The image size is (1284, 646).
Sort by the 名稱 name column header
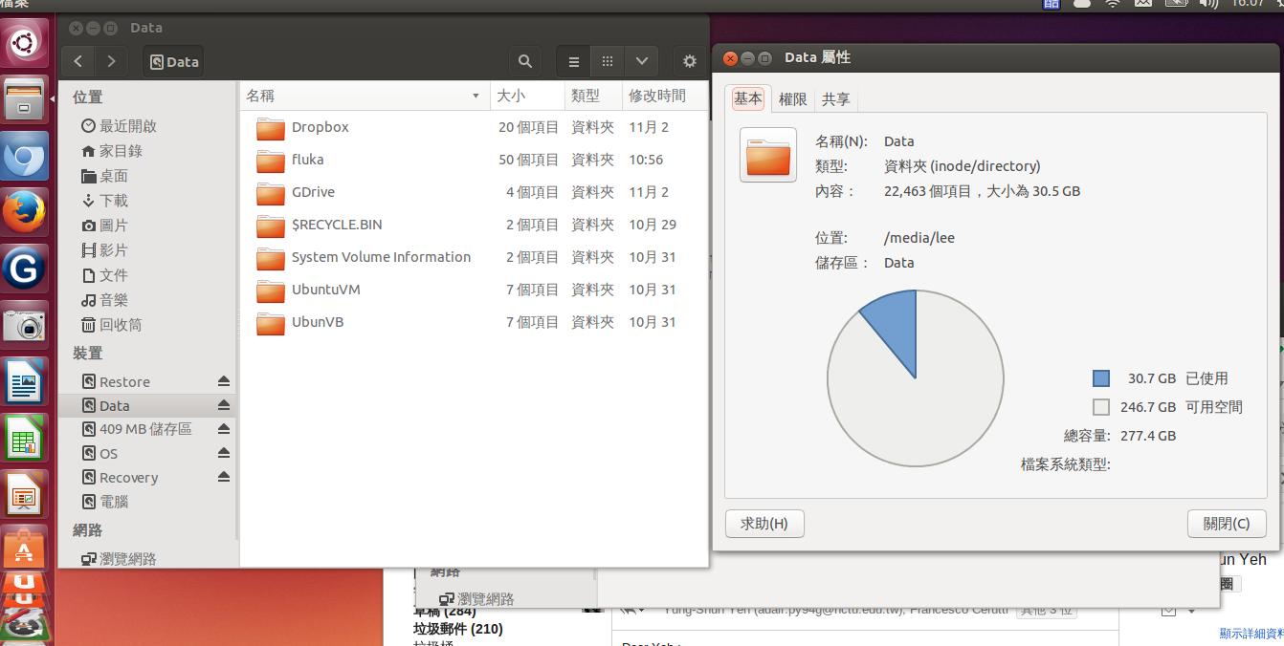point(364,96)
